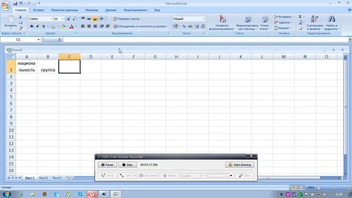Apply 000 thousands separator style
The image size is (352, 198).
190,26
